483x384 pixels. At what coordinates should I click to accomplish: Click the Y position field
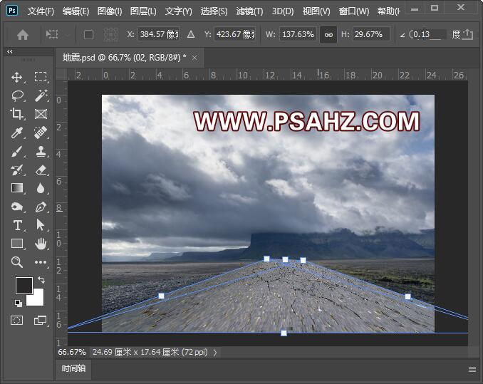pyautogui.click(x=235, y=34)
